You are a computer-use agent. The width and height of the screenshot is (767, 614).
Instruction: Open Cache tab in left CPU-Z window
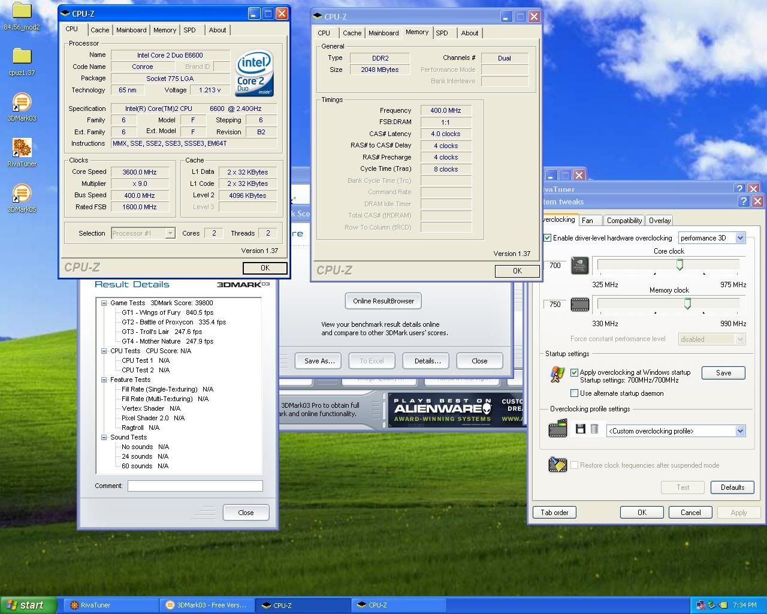click(100, 30)
